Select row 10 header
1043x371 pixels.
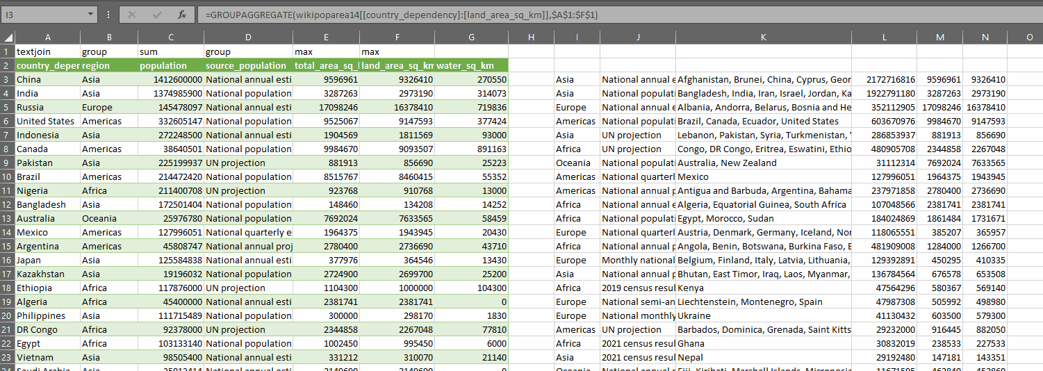tap(8, 176)
